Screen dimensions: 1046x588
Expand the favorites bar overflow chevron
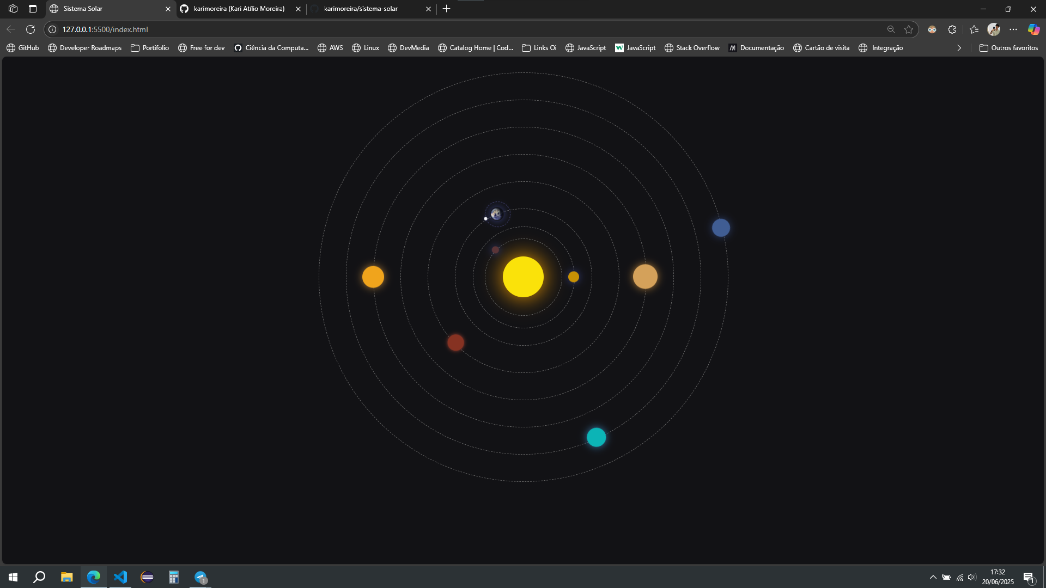coord(959,48)
